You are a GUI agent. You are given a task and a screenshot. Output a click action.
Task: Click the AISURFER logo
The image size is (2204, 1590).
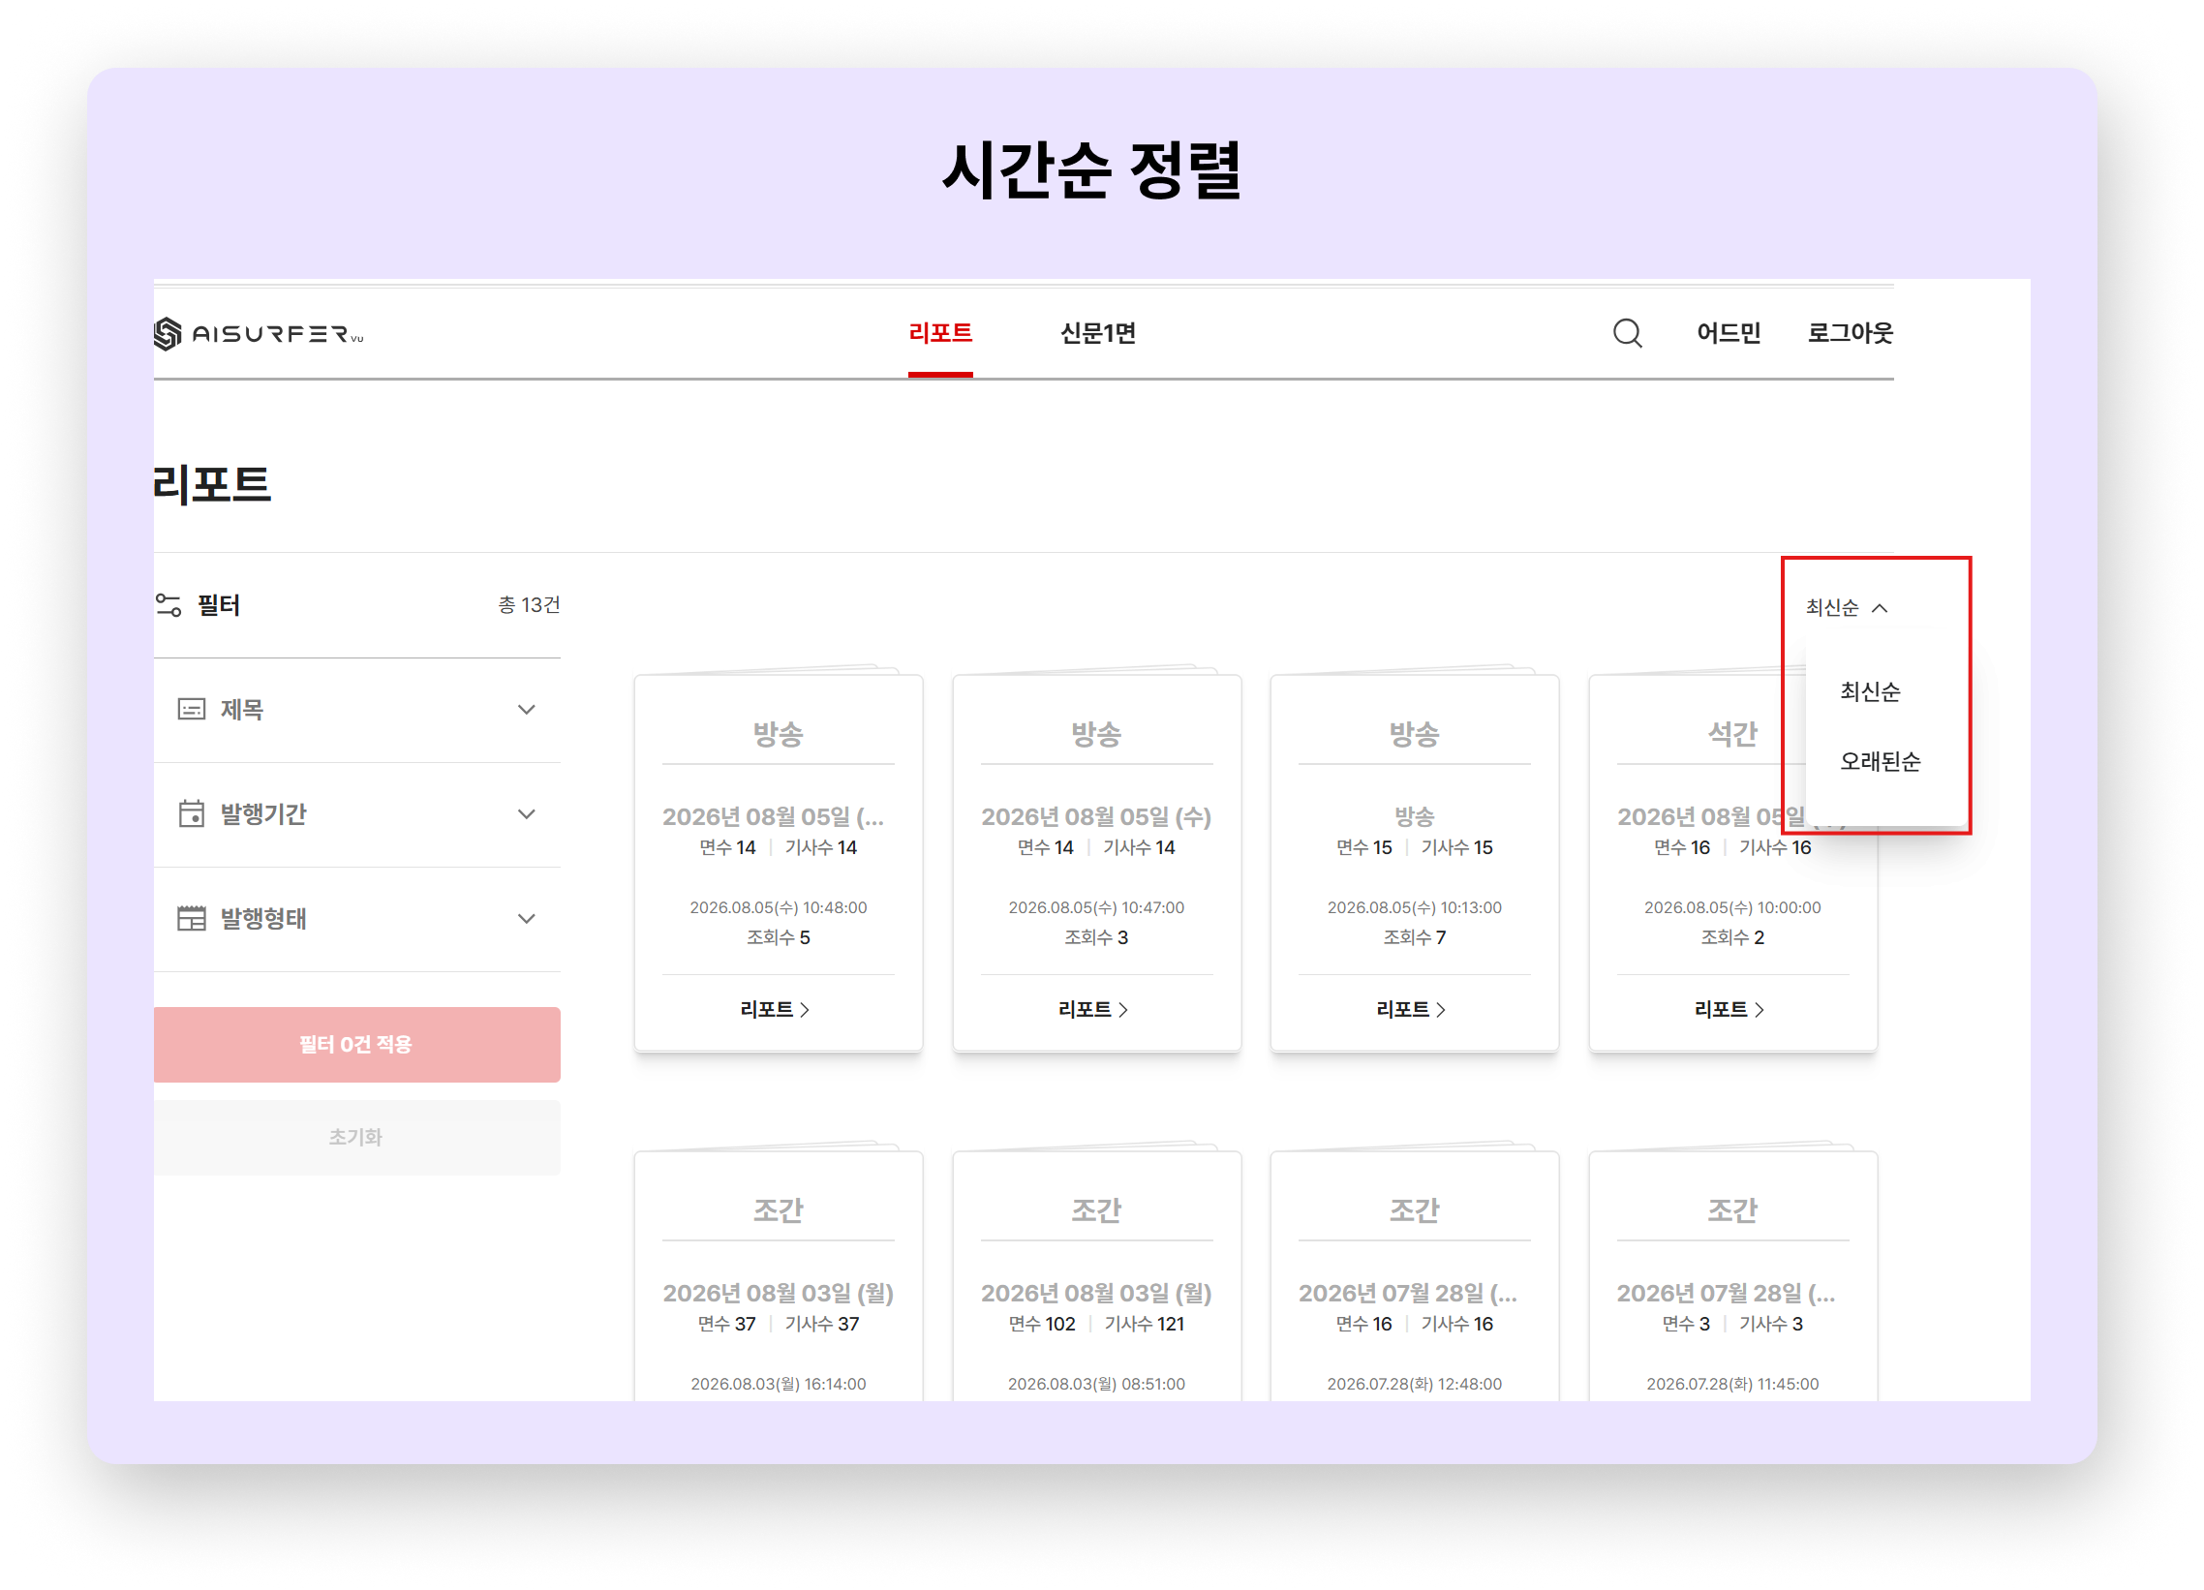[x=260, y=334]
